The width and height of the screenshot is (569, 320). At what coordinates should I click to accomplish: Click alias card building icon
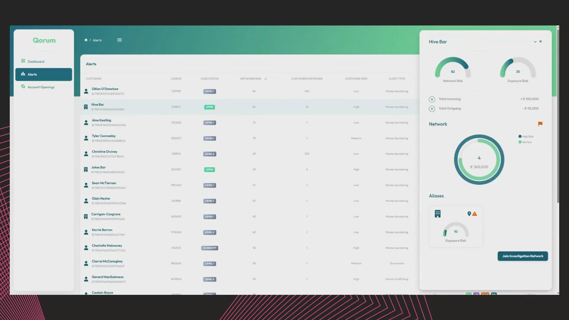point(438,214)
